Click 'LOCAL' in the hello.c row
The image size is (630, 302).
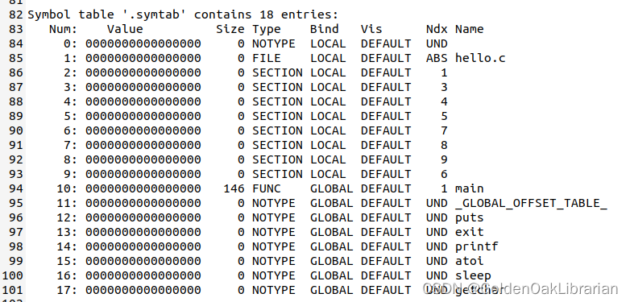328,58
